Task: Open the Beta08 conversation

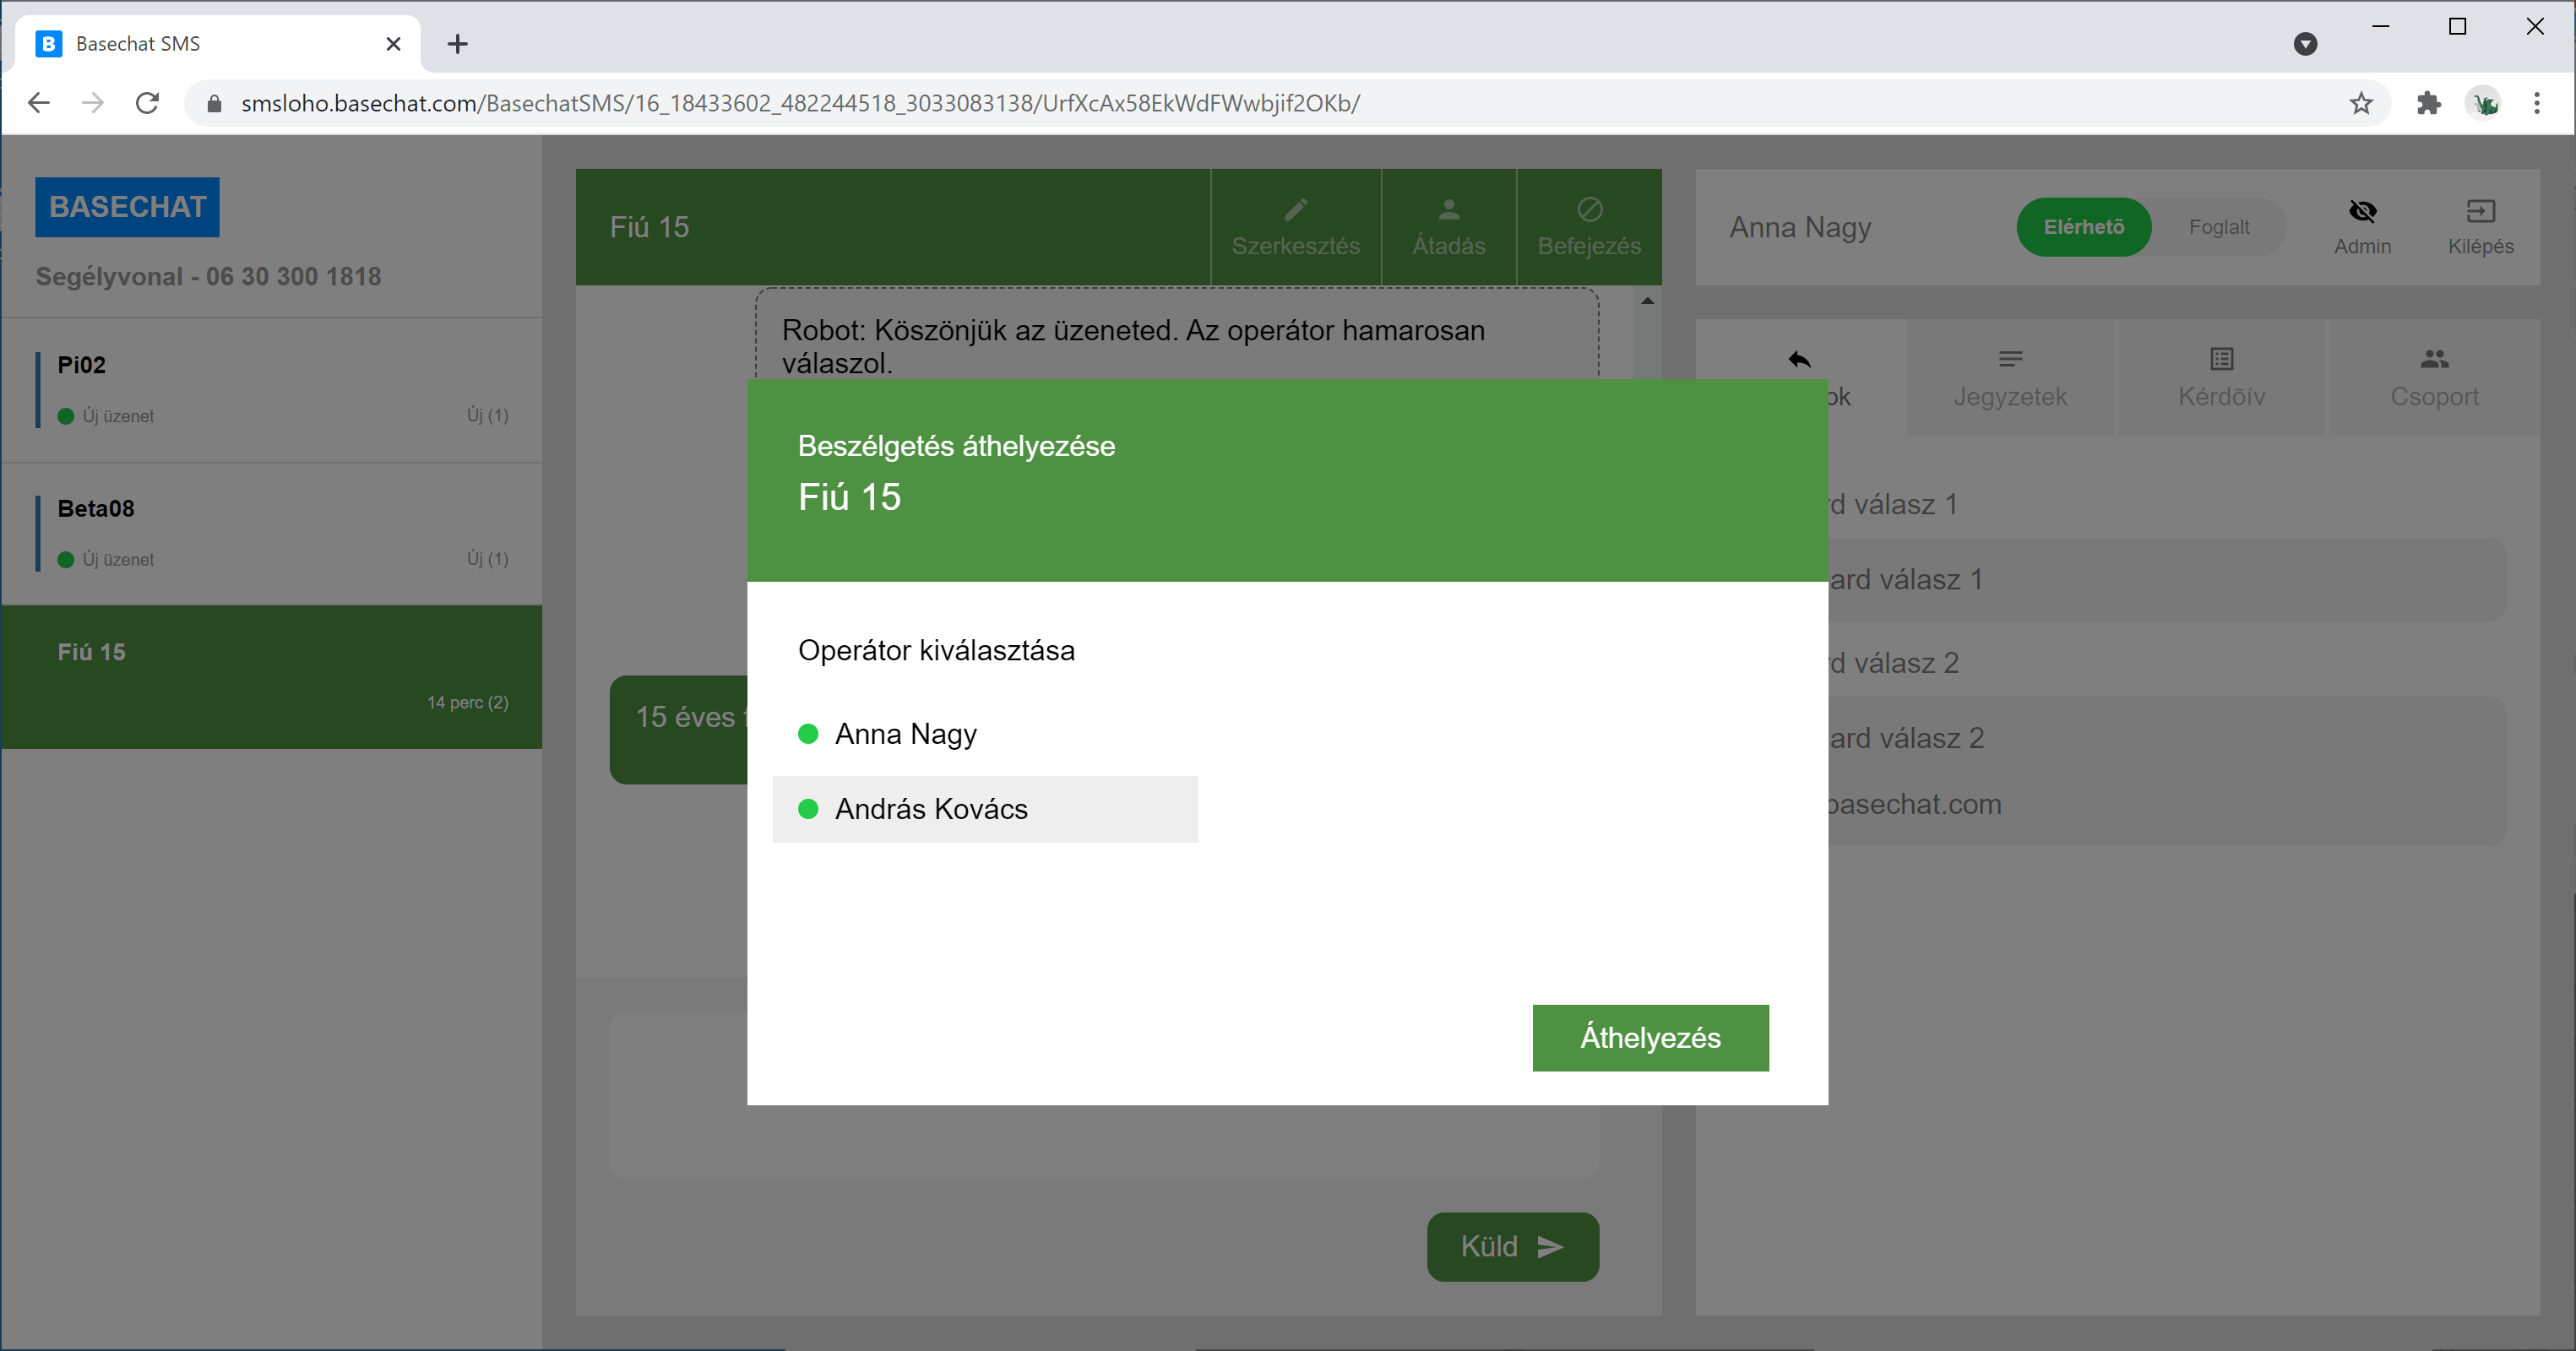Action: pyautogui.click(x=272, y=533)
